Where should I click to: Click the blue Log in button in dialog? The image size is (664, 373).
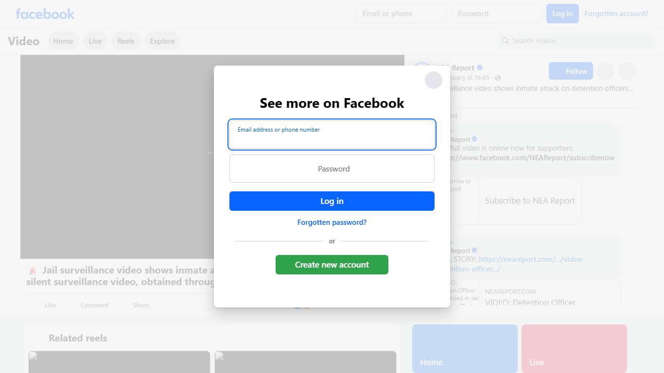[332, 201]
